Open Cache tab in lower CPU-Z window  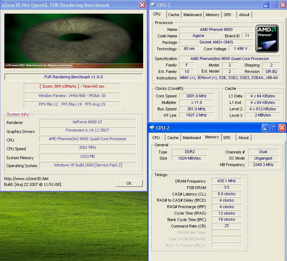pyautogui.click(x=173, y=137)
